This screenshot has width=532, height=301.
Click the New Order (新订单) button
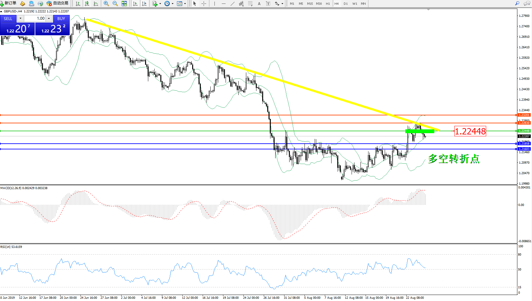coord(8,3)
